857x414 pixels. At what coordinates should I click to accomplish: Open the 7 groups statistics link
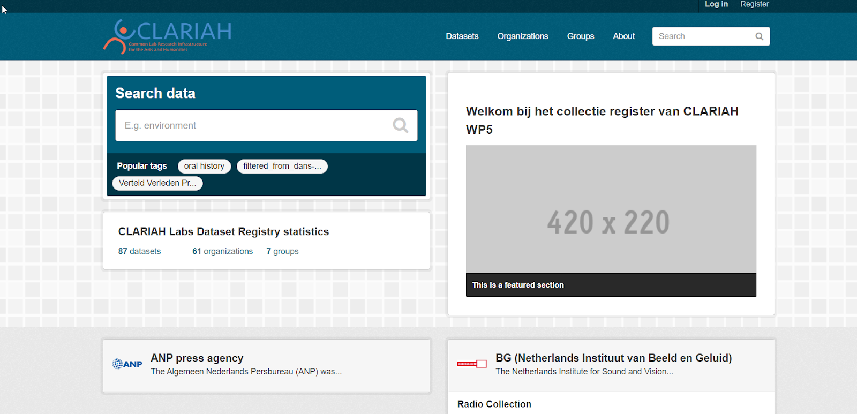click(x=282, y=251)
